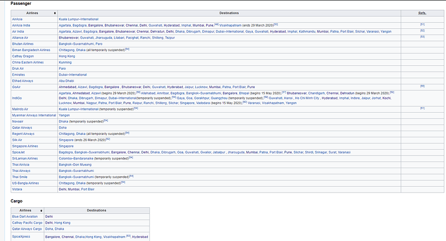Image resolution: width=446 pixels, height=241 pixels.
Task: Open the Colombo–Bandaranaike destination link
Action: [x=76, y=159]
